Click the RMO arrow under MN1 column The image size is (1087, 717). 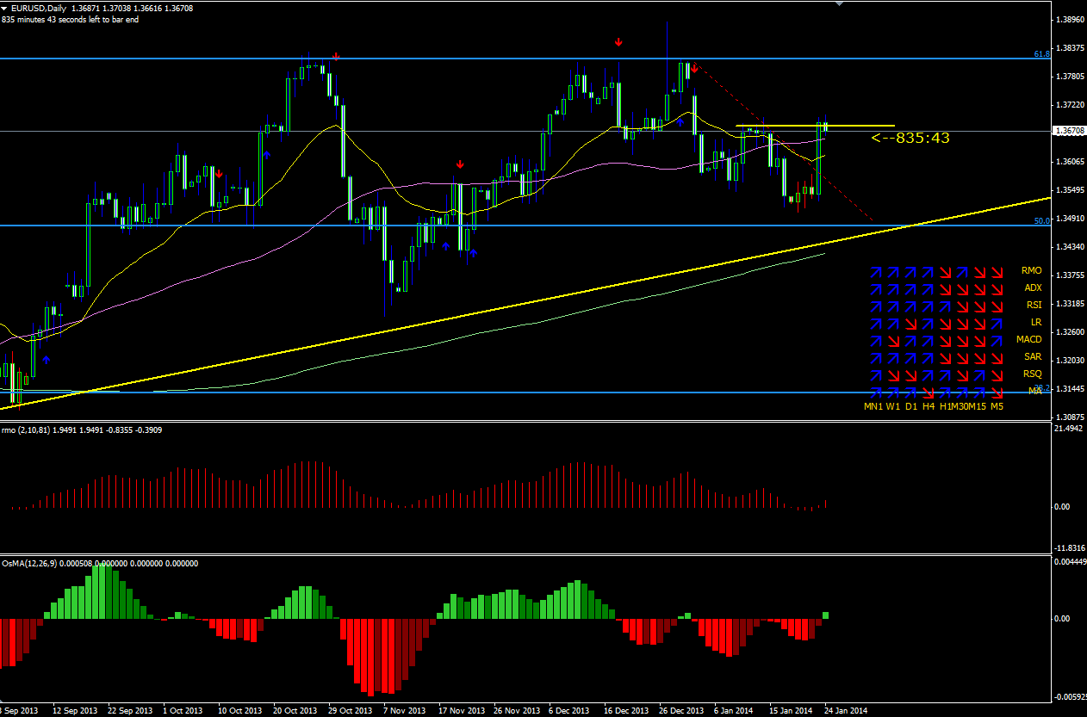point(876,272)
